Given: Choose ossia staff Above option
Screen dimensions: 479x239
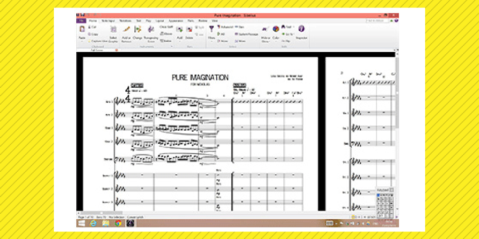Looking at the screenshot, I should point(166,34).
